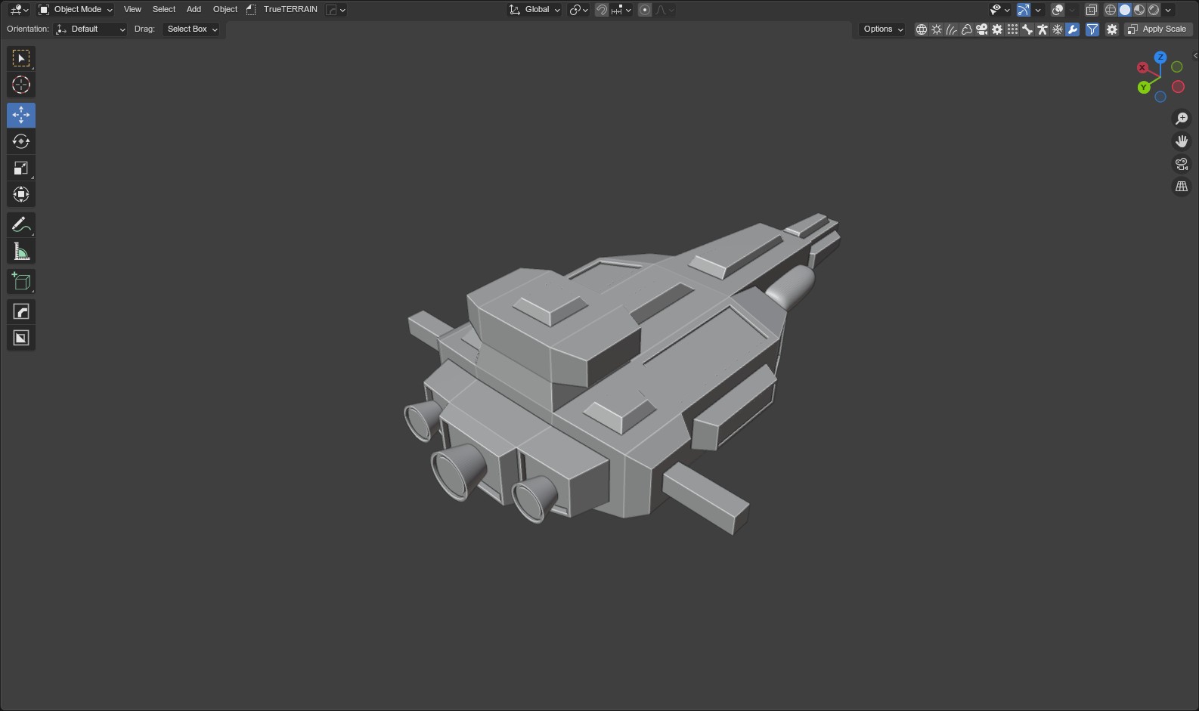Click the Apply Scale button
This screenshot has width=1199, height=711.
tap(1157, 29)
